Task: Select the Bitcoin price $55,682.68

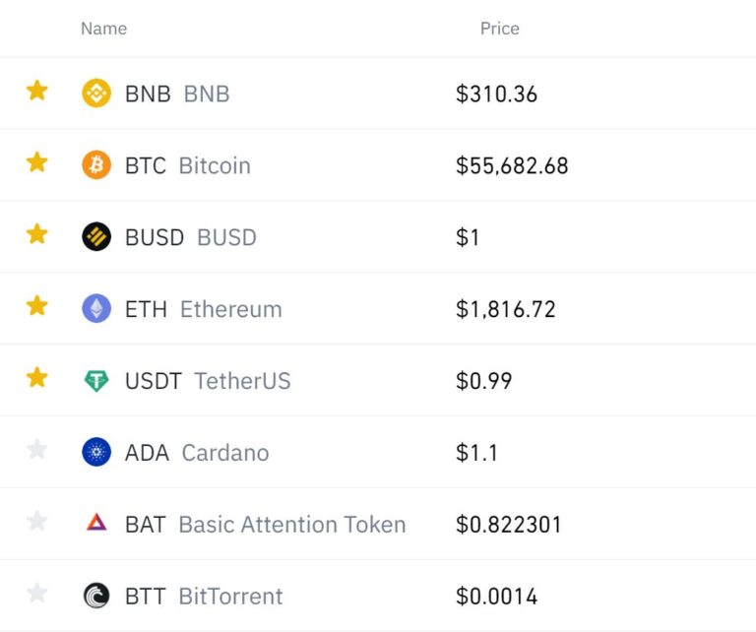Action: pos(512,165)
